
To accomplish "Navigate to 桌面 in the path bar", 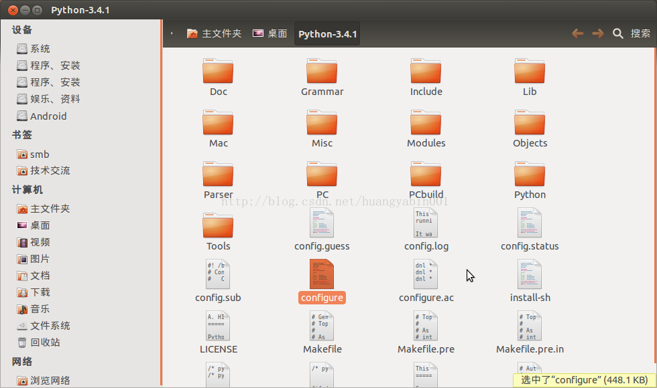I will [x=270, y=33].
